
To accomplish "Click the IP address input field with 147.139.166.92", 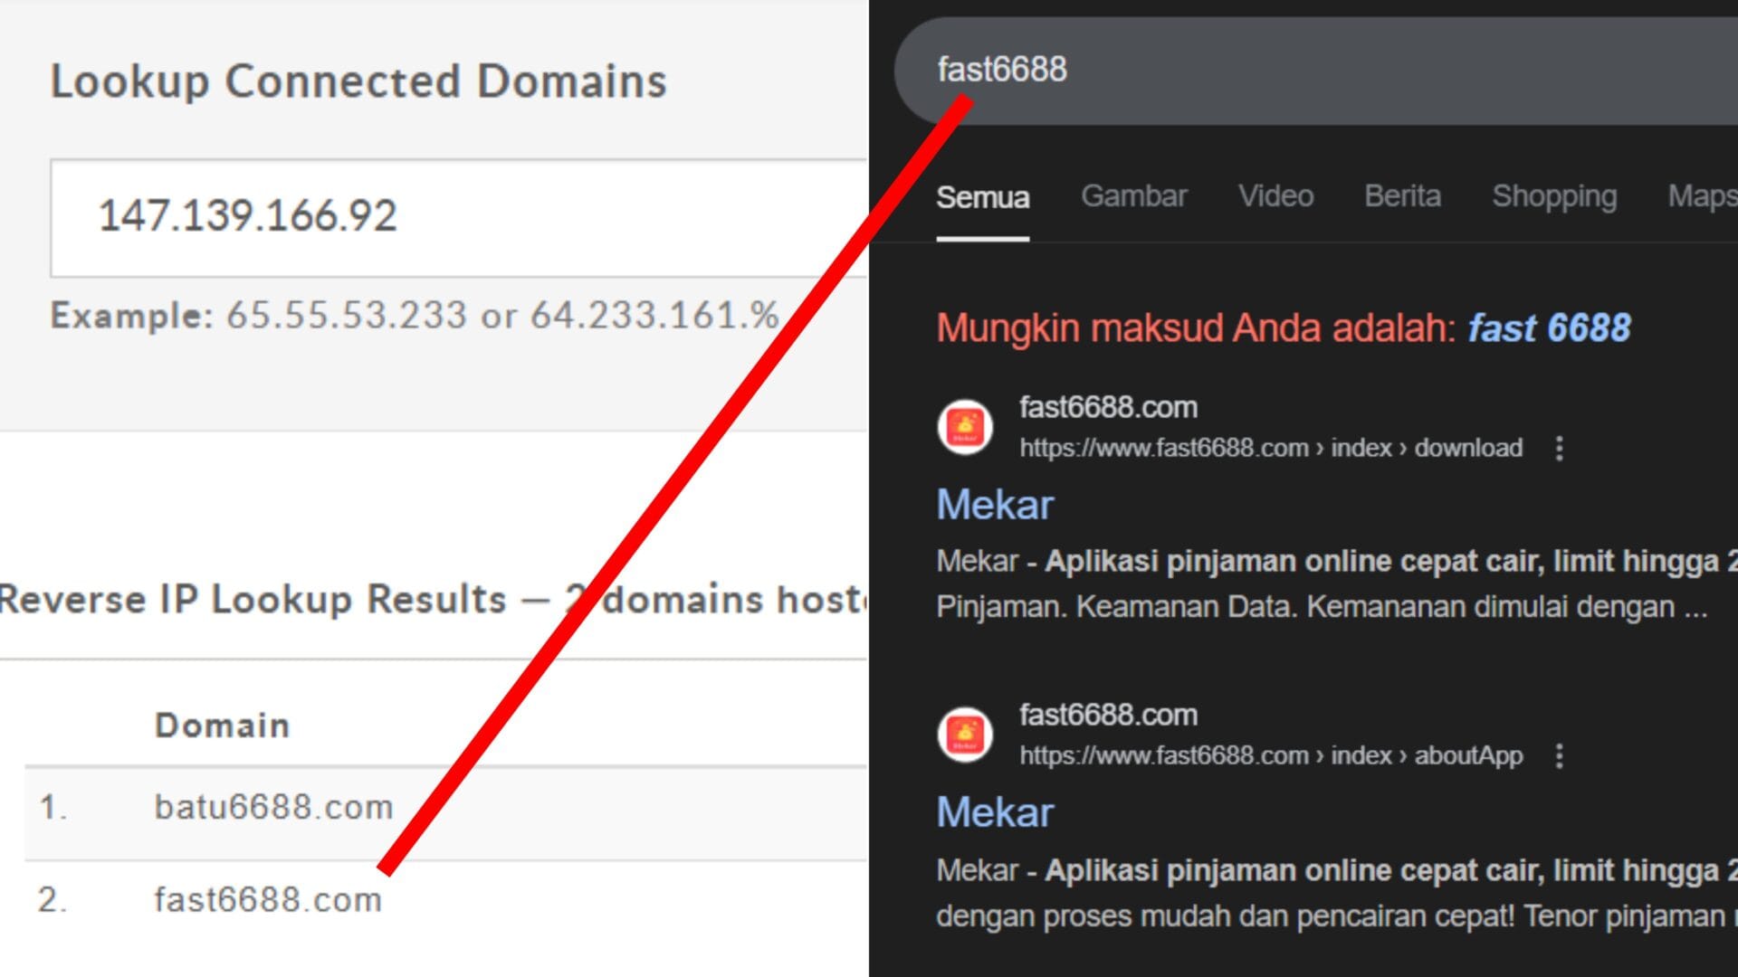I will tap(459, 218).
